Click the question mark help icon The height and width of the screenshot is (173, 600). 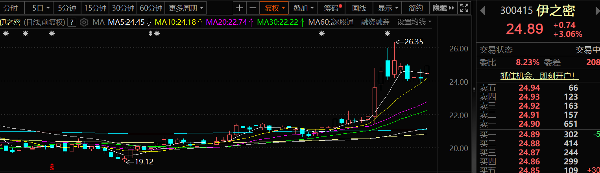click(72, 22)
